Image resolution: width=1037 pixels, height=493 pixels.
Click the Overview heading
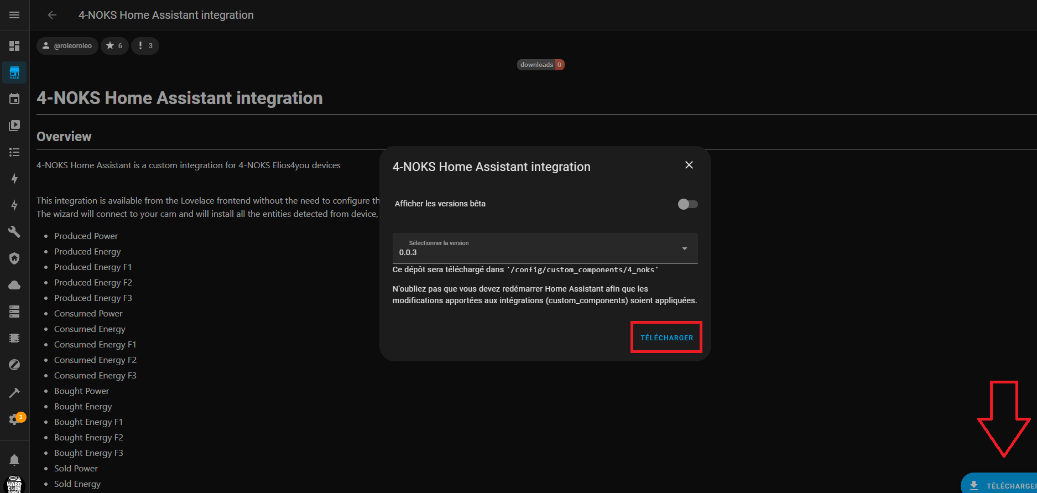click(x=64, y=137)
